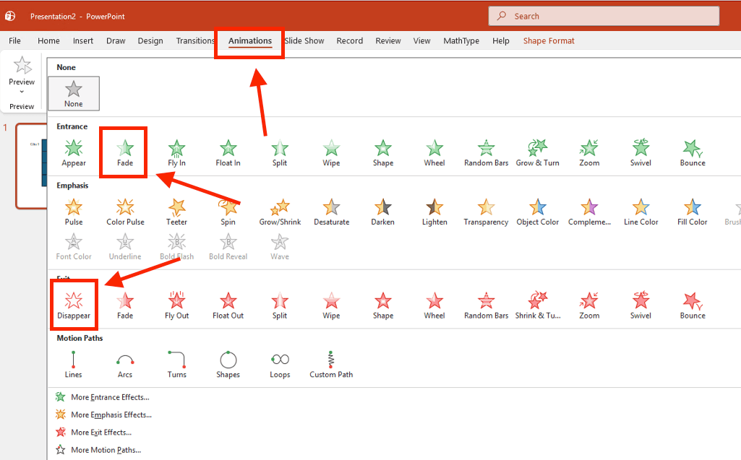Select the Loops motion path

(x=280, y=365)
